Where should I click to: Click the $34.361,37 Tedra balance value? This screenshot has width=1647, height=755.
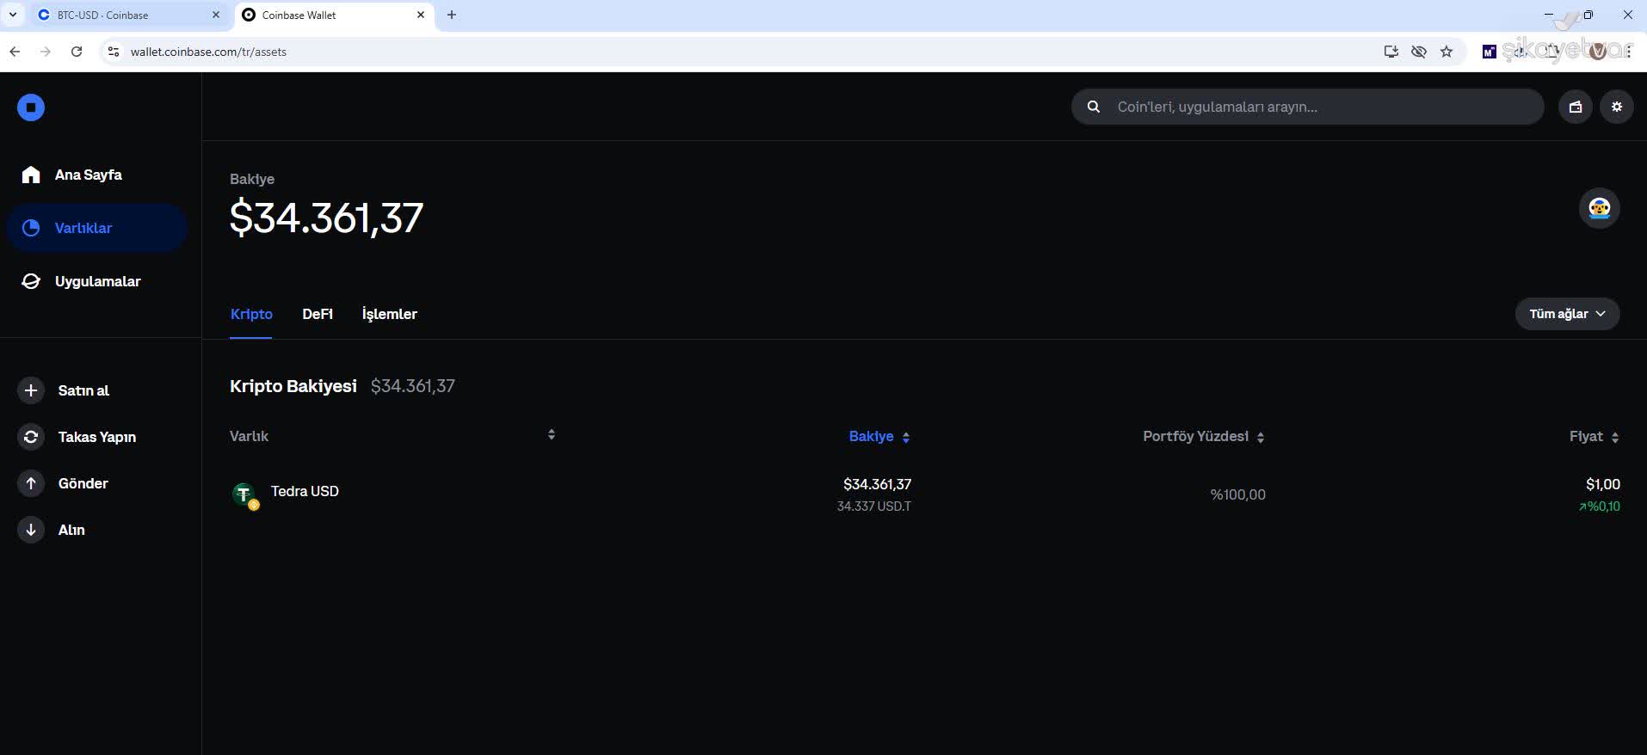(877, 484)
